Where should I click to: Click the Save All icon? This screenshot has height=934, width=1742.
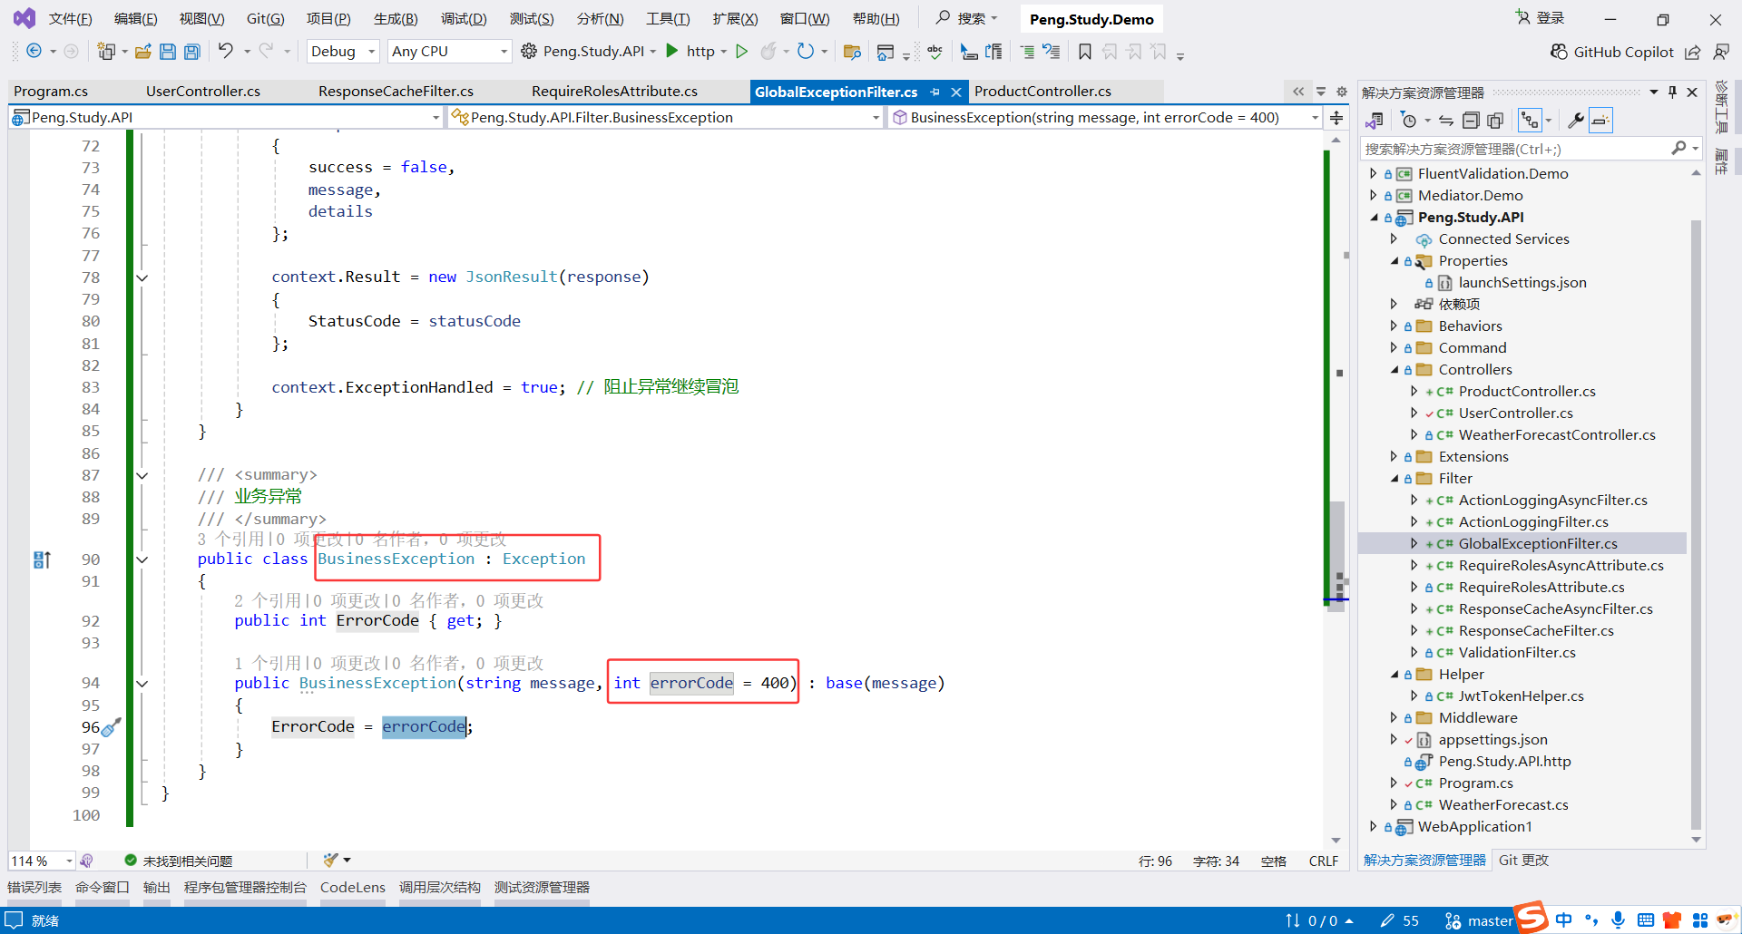pos(192,52)
